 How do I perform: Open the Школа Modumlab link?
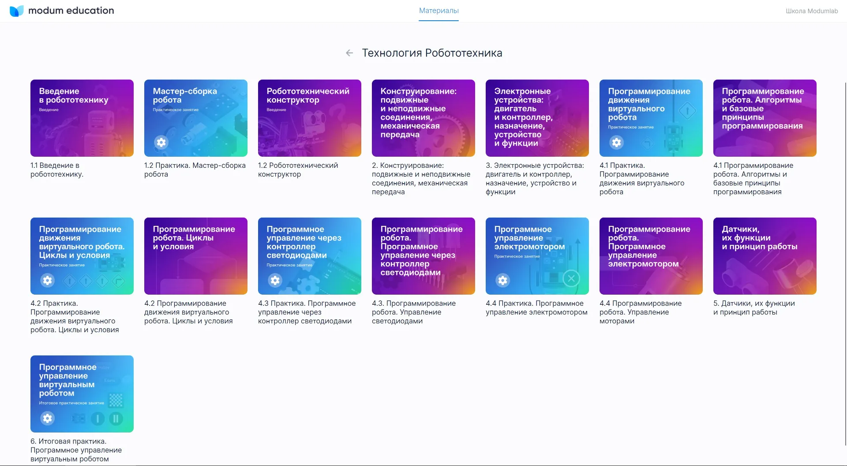pyautogui.click(x=811, y=11)
